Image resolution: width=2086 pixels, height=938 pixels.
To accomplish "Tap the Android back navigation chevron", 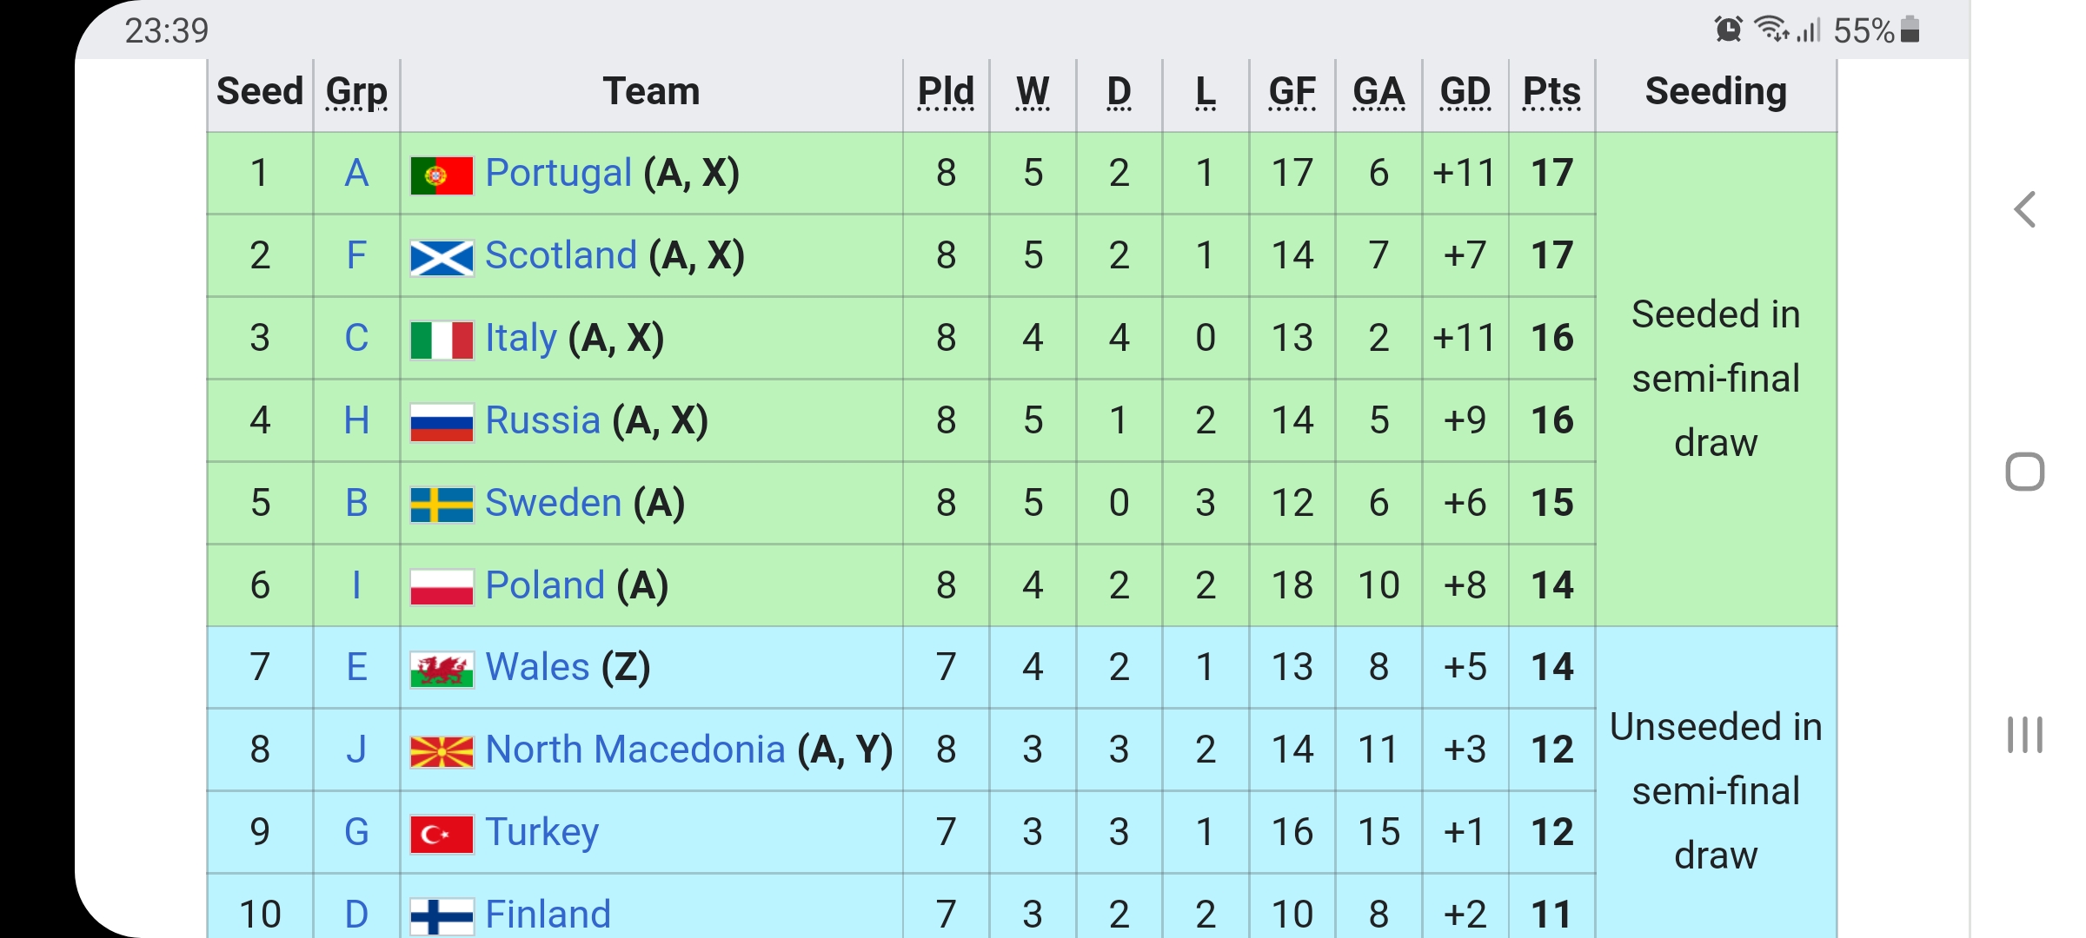I will tap(2025, 209).
